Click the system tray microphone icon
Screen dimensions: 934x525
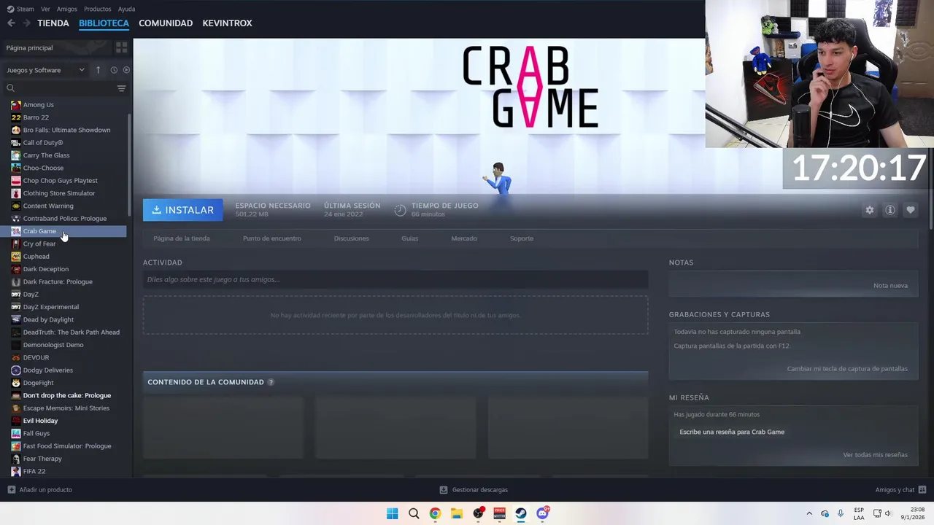[841, 513]
